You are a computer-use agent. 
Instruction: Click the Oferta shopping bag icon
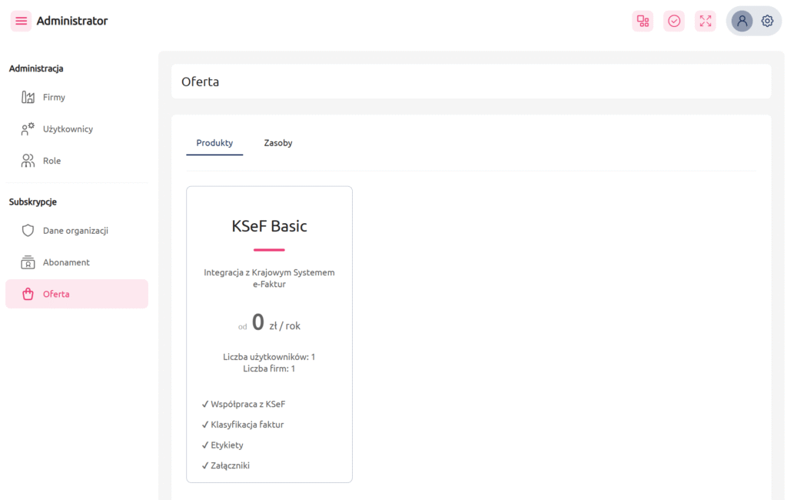28,294
